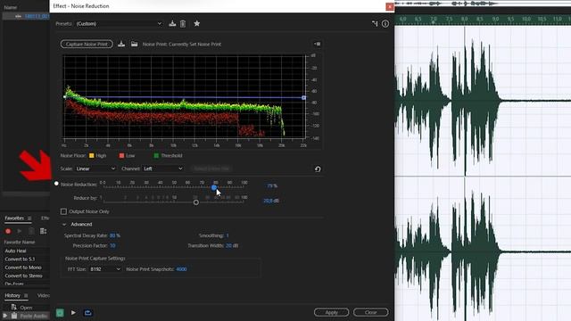
Task: Select the Convert to Stereo favorite
Action: 25,276
